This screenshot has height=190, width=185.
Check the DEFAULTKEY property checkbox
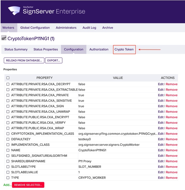pos(8,139)
